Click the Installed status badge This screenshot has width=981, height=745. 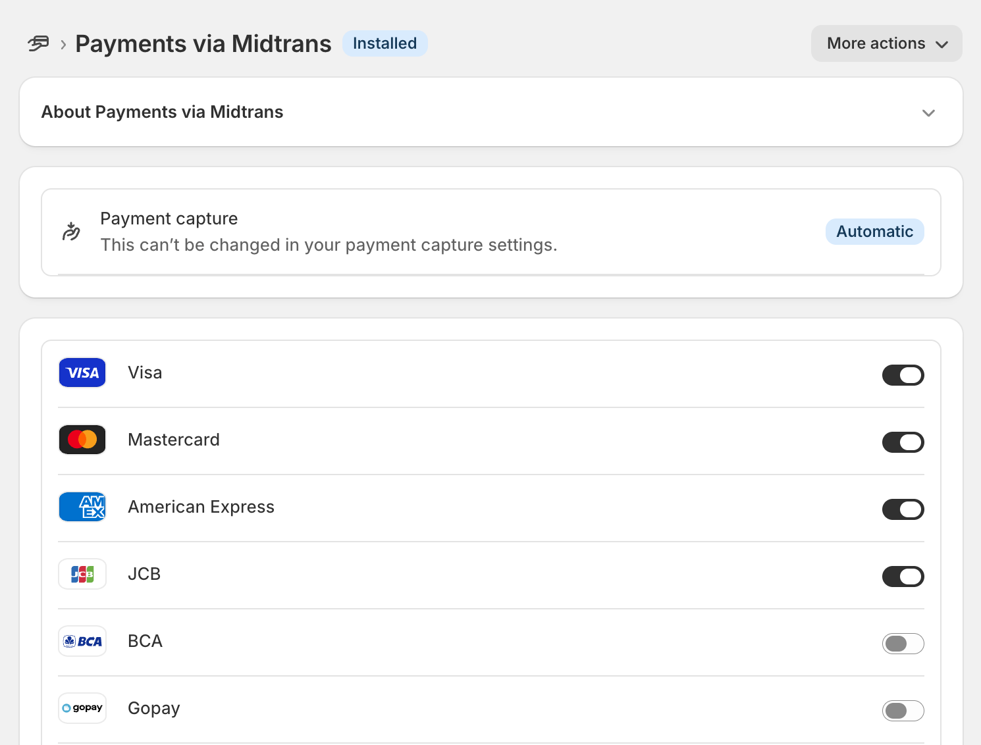384,43
